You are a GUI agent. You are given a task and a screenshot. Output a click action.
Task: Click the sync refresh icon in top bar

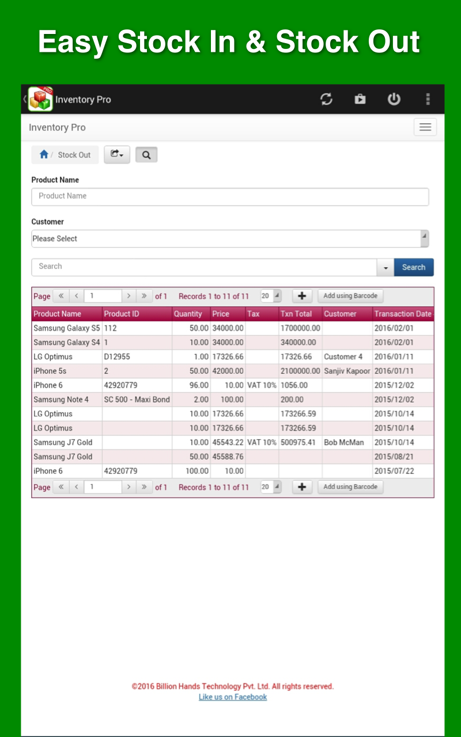click(x=327, y=99)
